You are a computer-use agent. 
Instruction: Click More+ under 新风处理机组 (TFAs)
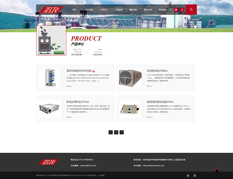coord(69,117)
